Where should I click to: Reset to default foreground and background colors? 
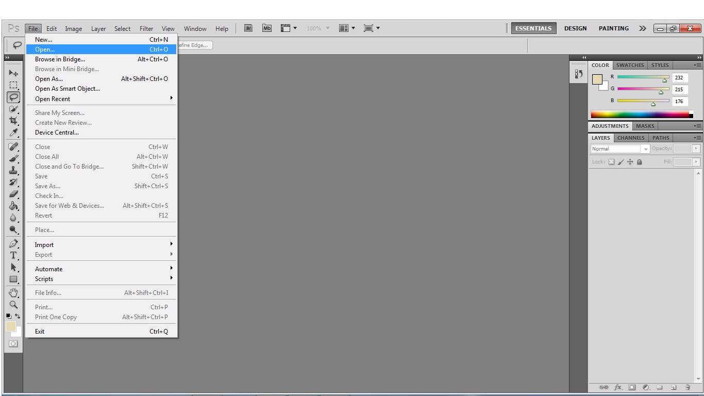(9, 316)
